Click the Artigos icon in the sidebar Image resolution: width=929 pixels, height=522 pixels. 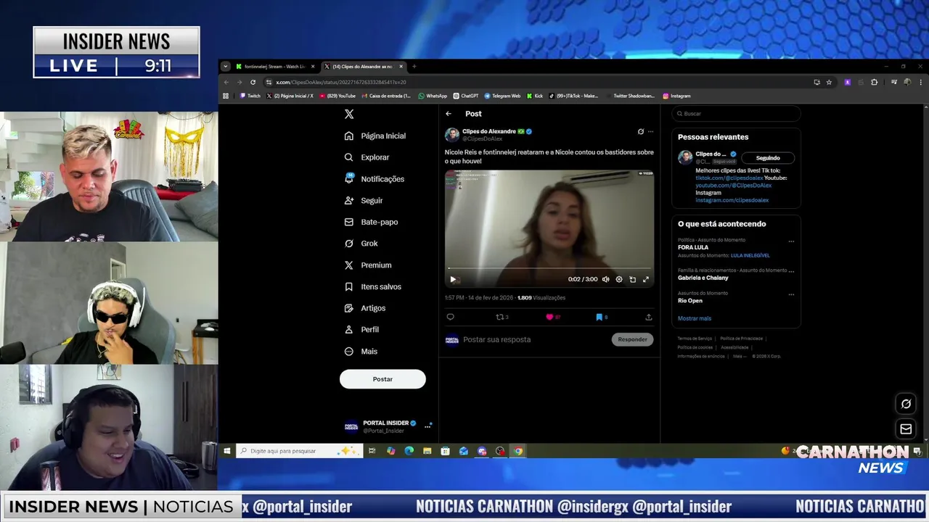click(x=349, y=308)
